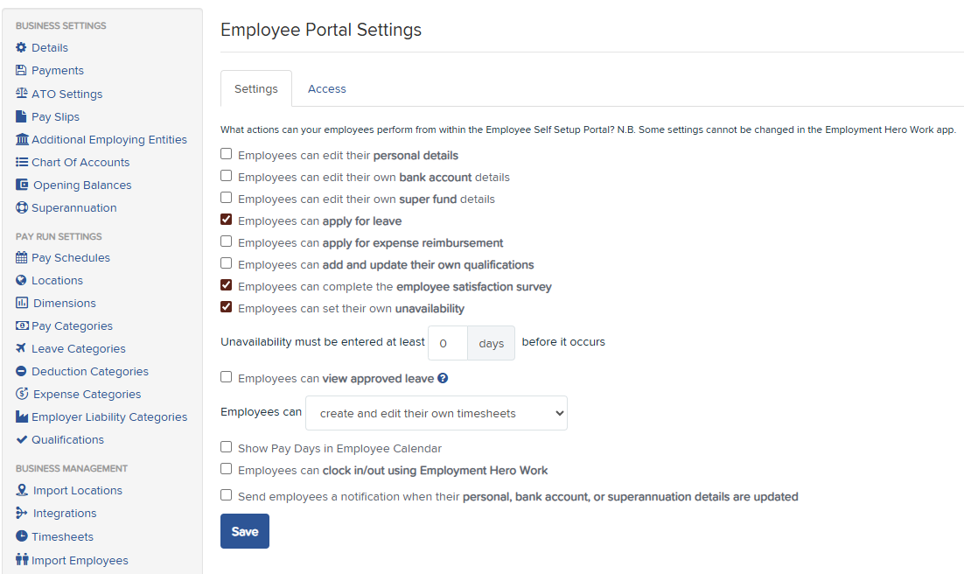Select the Settings tab

256,89
